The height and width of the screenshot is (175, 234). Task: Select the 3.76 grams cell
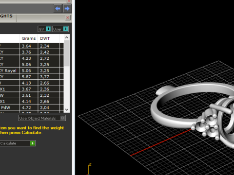[29, 52]
